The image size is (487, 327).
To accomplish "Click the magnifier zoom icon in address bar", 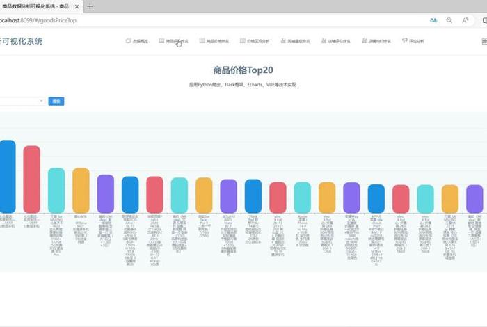I will click(449, 20).
